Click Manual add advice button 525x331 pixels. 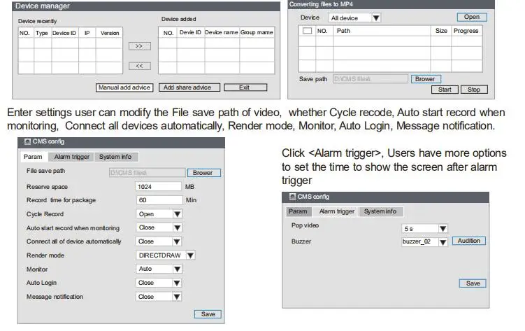pyautogui.click(x=124, y=87)
